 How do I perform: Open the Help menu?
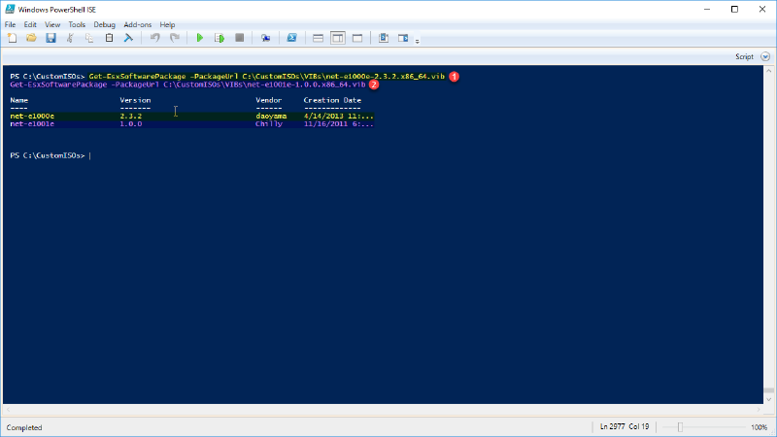click(167, 25)
